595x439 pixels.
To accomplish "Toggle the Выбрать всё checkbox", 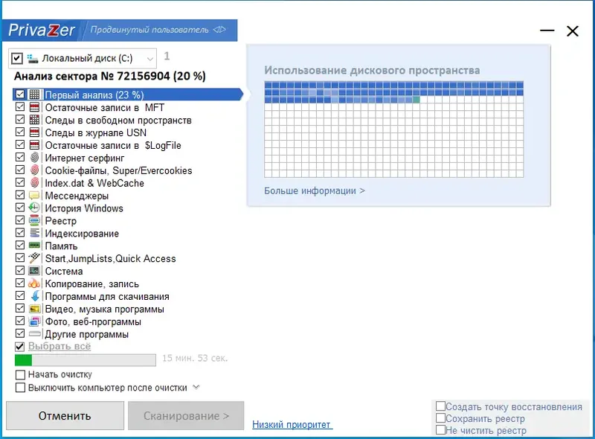I will tap(20, 346).
